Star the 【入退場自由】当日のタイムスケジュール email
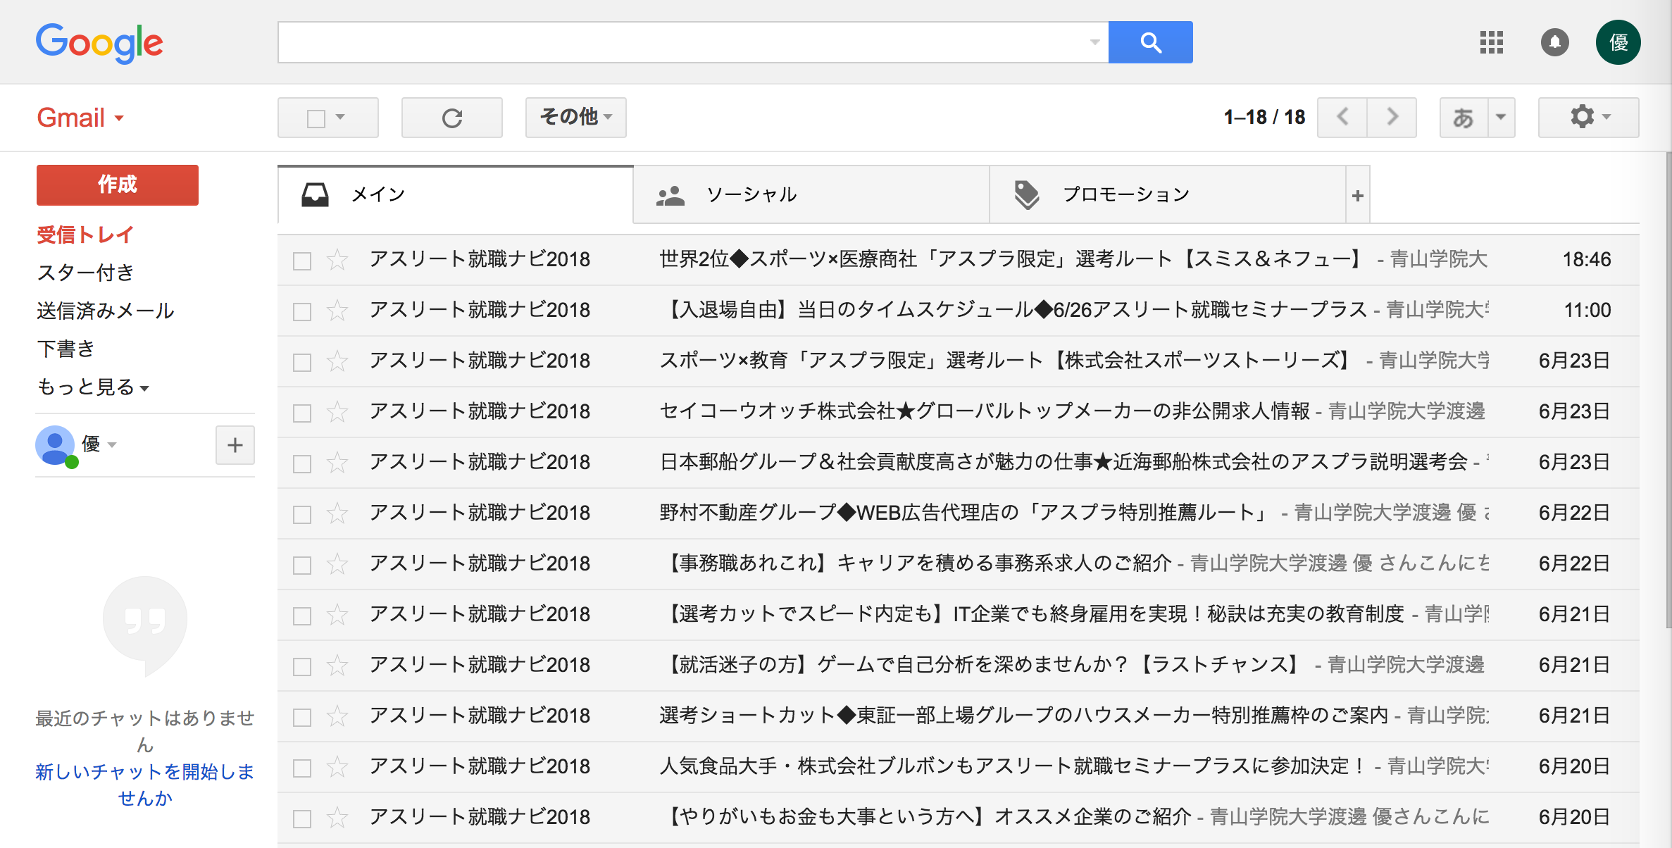Screen dimensions: 1672x848 coord(337,311)
